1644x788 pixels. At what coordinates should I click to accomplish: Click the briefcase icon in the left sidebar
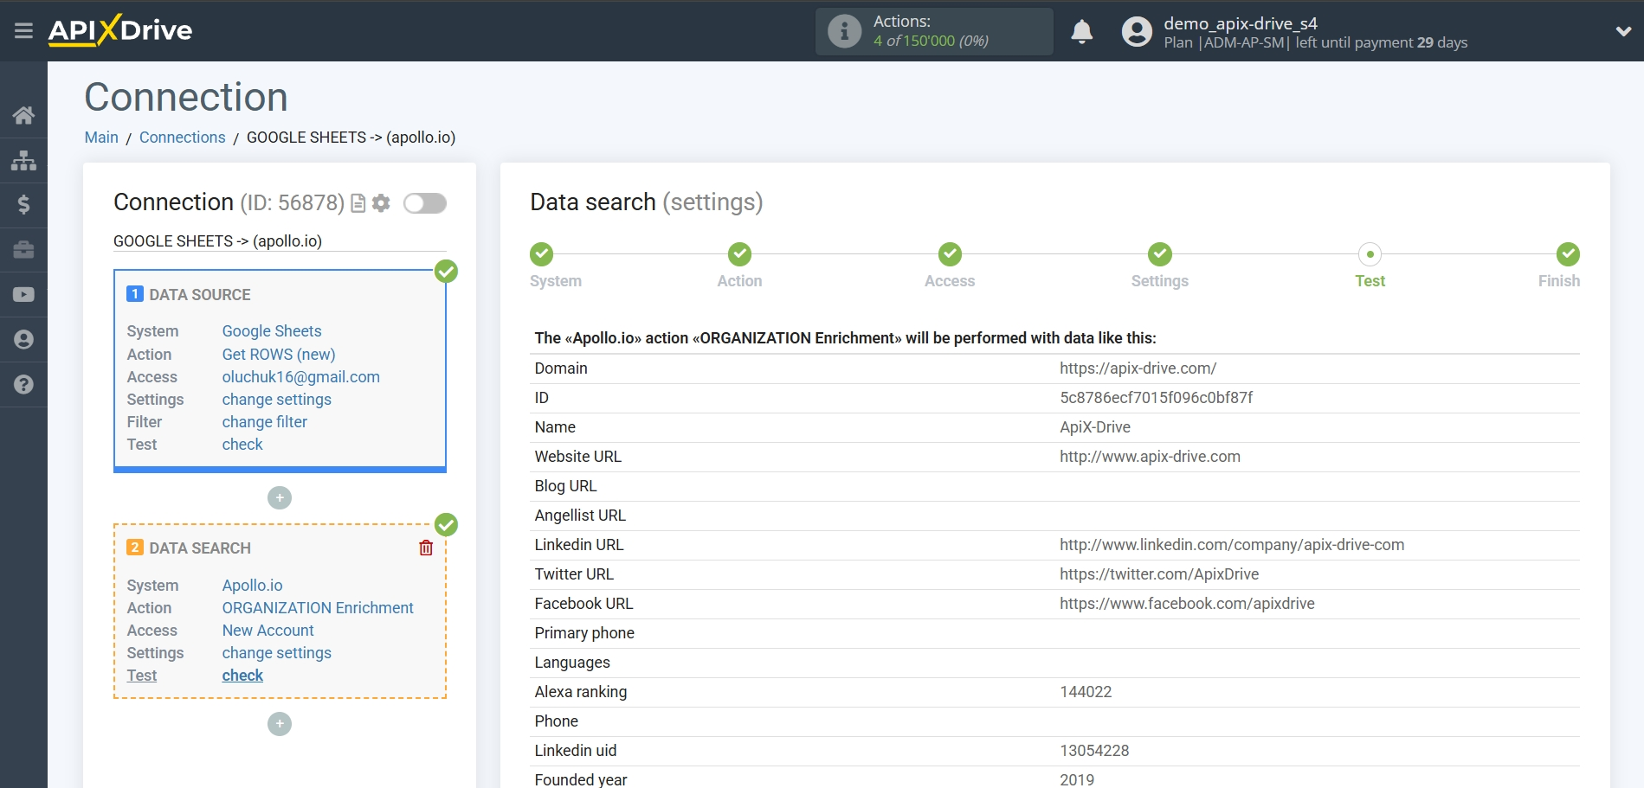(23, 250)
